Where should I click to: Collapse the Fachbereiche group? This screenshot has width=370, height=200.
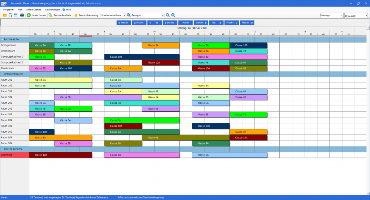coord(3,40)
